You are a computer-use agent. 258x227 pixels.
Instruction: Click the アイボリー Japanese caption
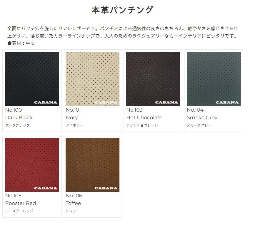[x=74, y=125]
